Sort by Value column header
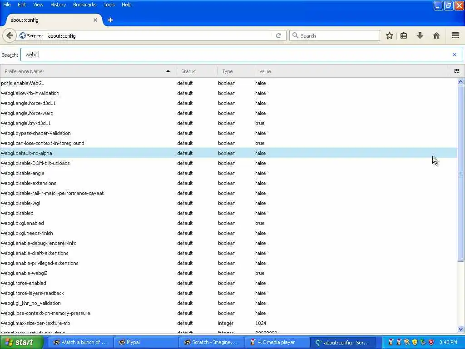 click(352, 71)
